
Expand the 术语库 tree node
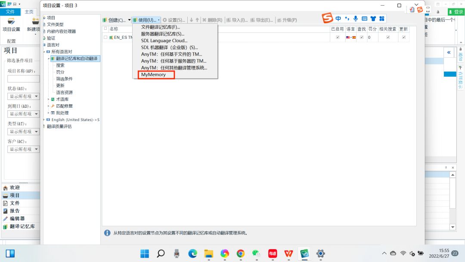click(x=48, y=99)
